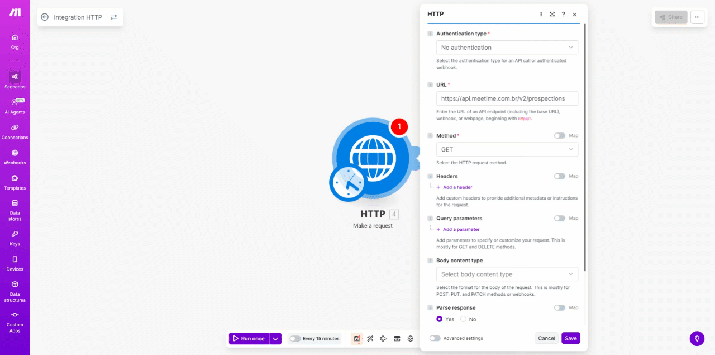715x355 pixels.
Task: Open the Authentication type dropdown
Action: (507, 47)
